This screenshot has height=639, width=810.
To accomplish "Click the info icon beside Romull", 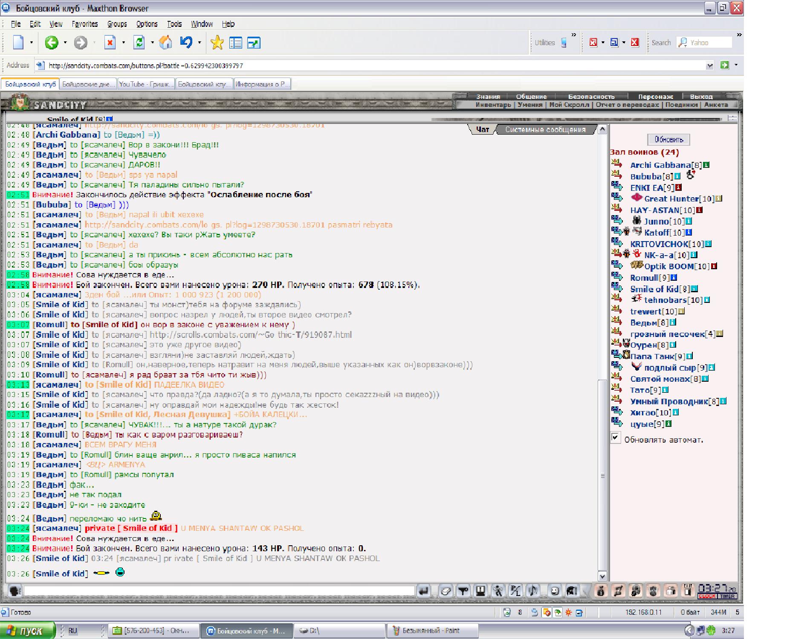I will tap(674, 277).
